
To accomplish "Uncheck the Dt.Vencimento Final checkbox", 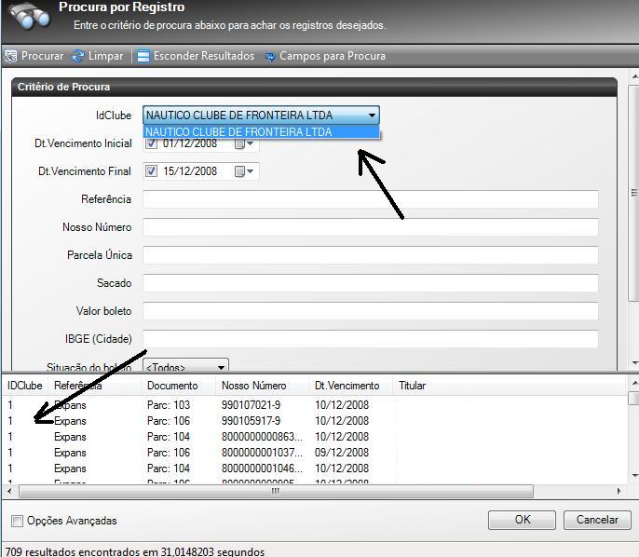I will click(x=152, y=171).
